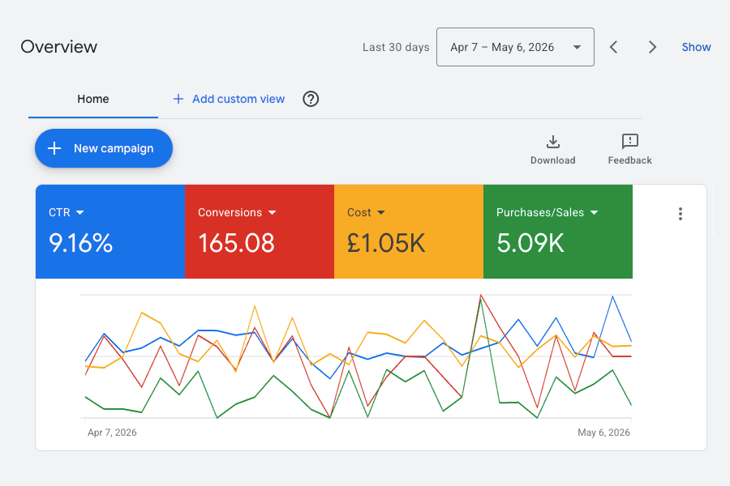The width and height of the screenshot is (730, 486).
Task: Click the help question mark icon
Action: [311, 99]
